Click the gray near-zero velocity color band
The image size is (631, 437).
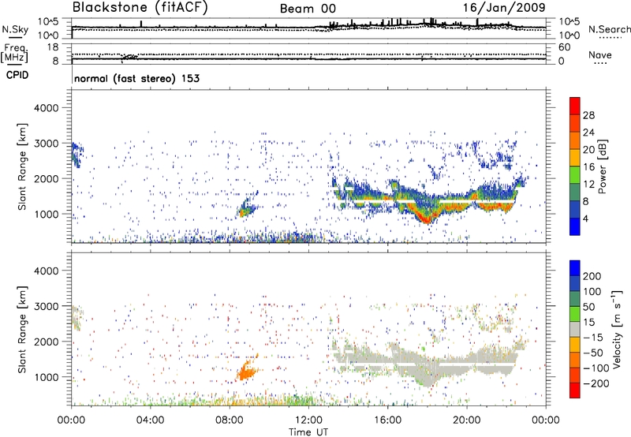tap(575, 329)
